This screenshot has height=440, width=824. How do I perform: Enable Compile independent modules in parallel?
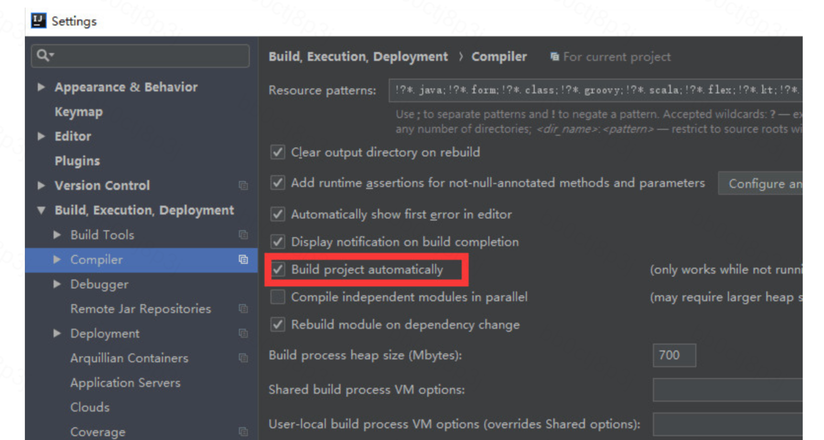pyautogui.click(x=278, y=297)
